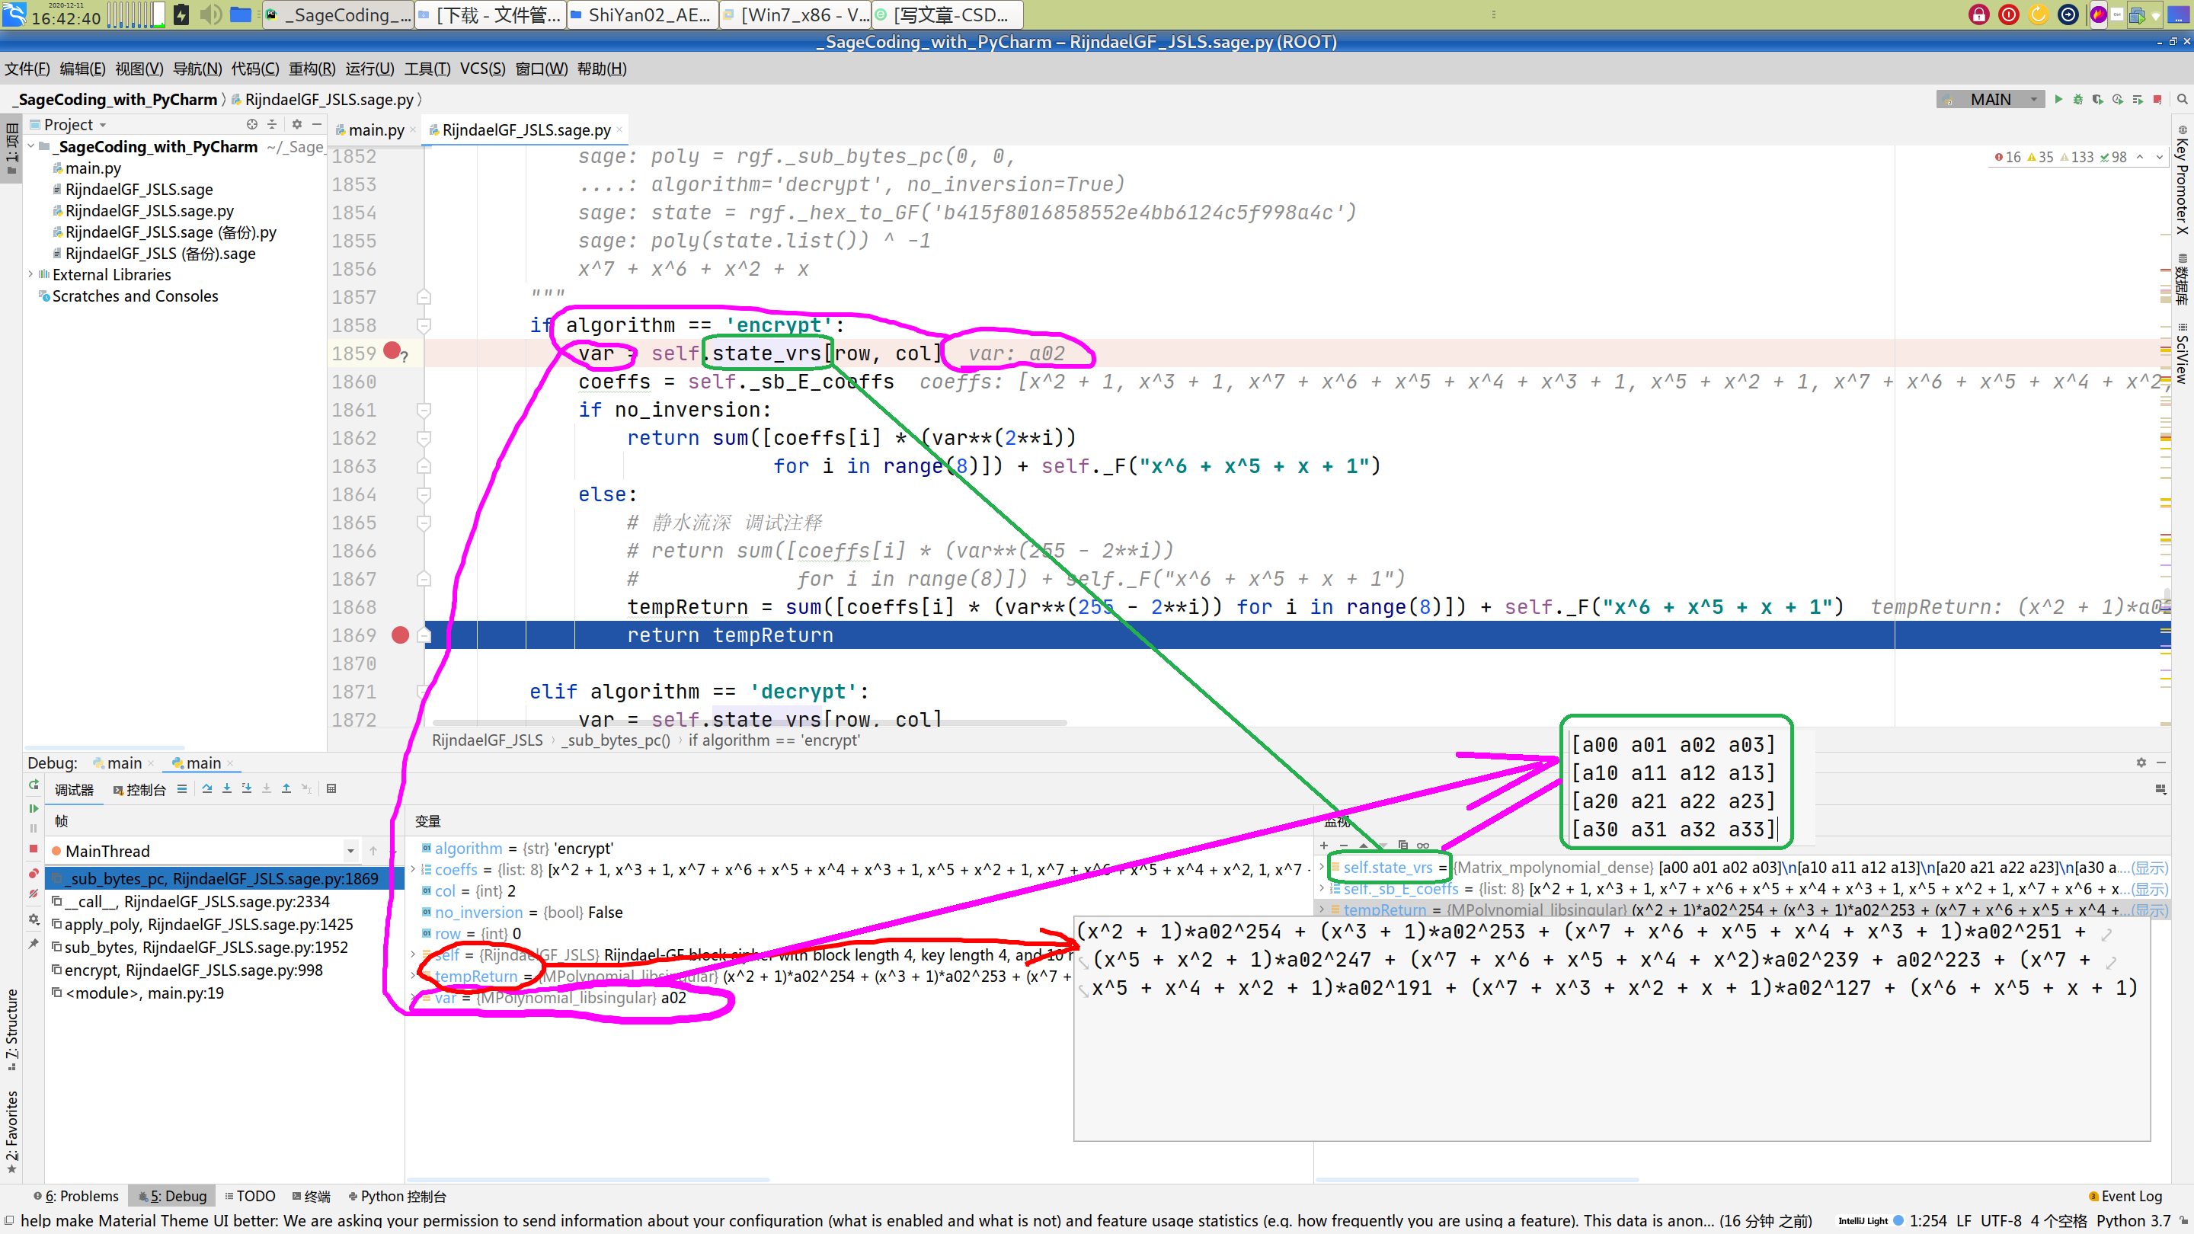Viewport: 2194px width, 1234px height.
Task: Switch to the main.py editor tab
Action: tap(375, 129)
